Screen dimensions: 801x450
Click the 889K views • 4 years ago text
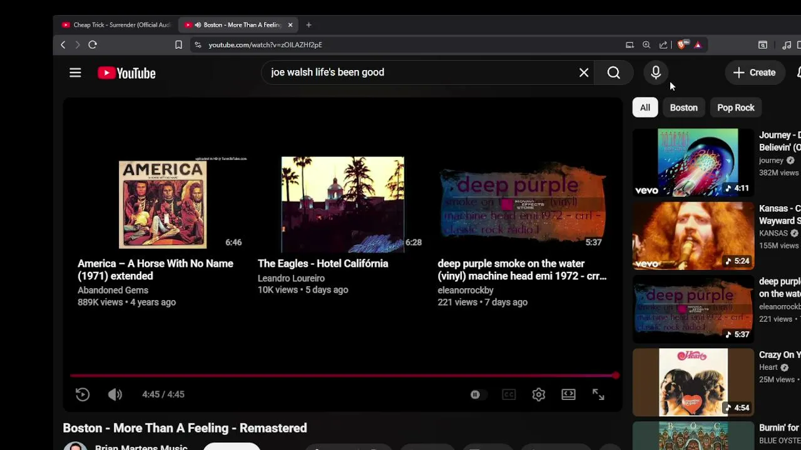click(126, 302)
